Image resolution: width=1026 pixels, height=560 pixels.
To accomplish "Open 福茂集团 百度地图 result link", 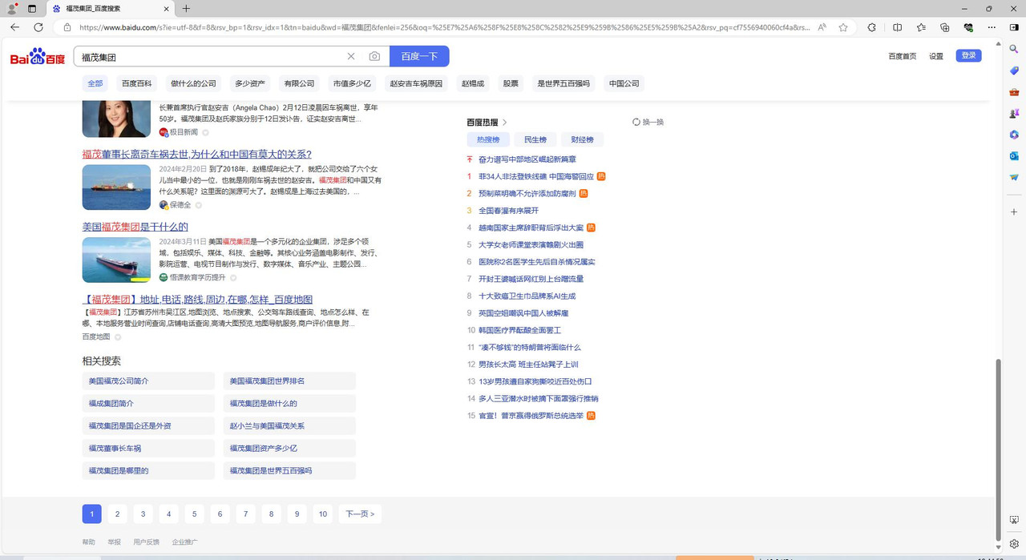I will tap(197, 299).
